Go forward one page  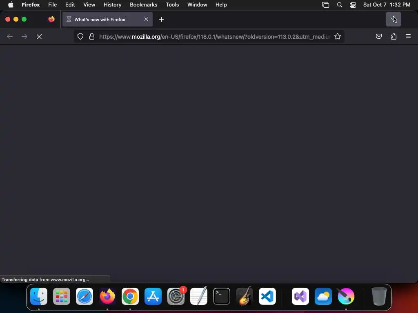tap(24, 36)
